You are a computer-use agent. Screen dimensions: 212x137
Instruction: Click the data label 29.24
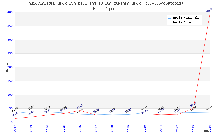coord(80,110)
